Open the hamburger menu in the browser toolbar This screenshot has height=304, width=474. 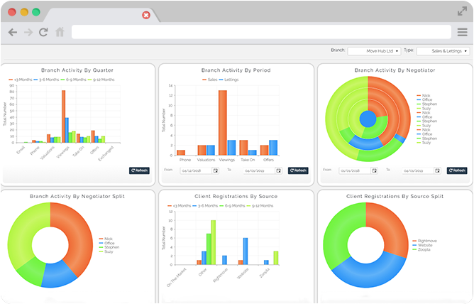[462, 32]
